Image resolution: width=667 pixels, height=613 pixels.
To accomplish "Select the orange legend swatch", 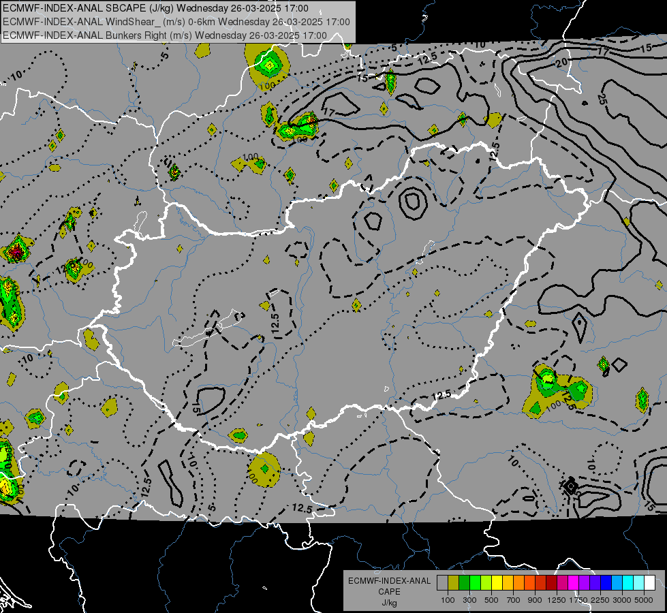I will (519, 583).
